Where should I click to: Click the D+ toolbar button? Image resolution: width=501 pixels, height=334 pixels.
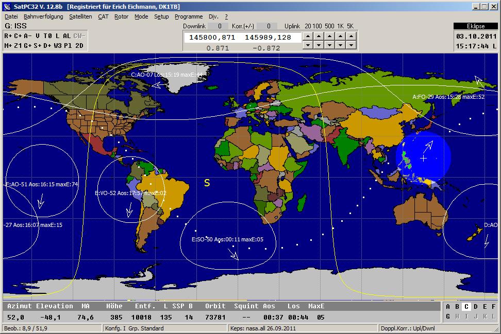47,45
